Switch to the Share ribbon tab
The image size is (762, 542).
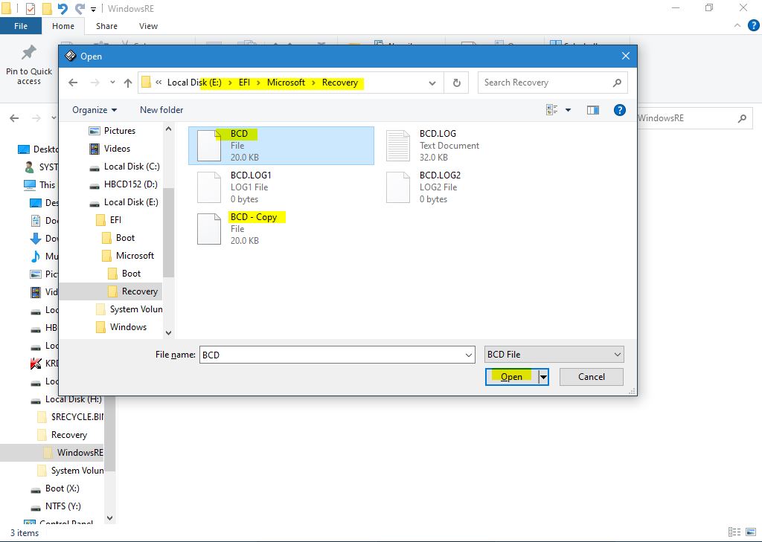tap(106, 26)
